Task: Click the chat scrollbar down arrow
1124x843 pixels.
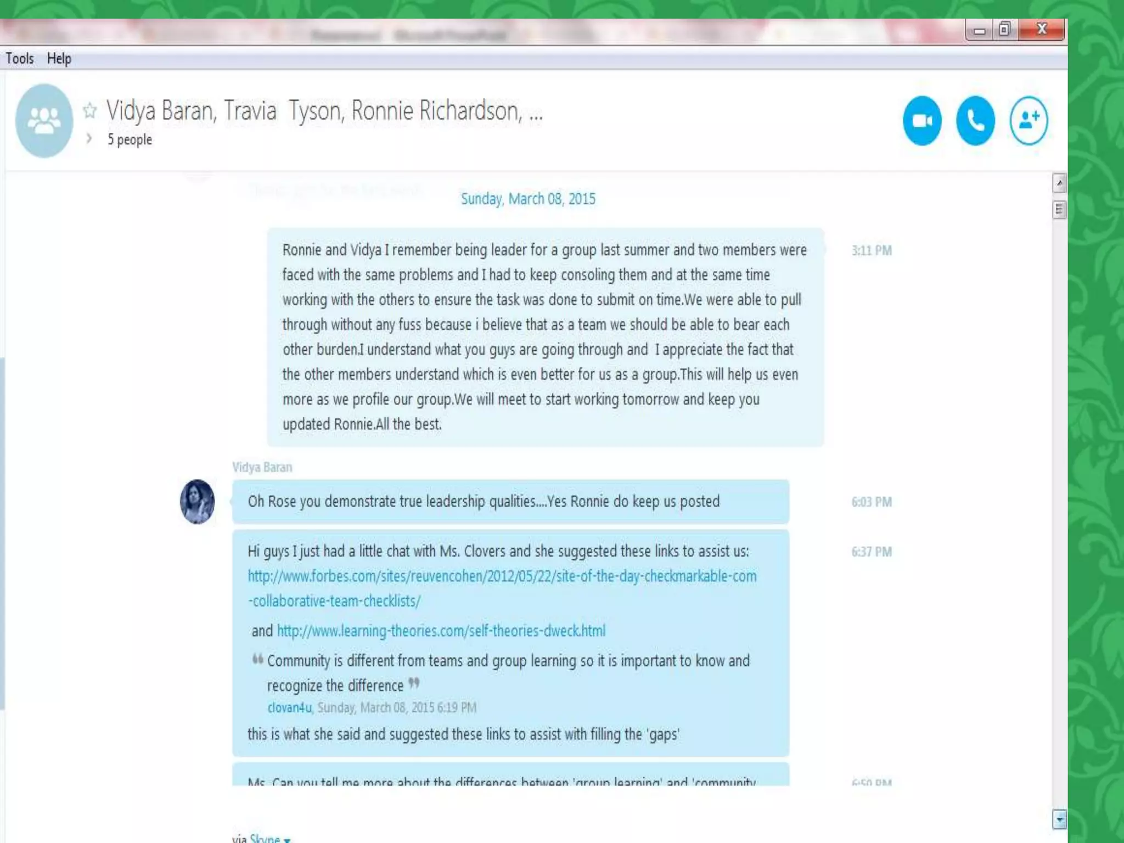Action: tap(1059, 819)
